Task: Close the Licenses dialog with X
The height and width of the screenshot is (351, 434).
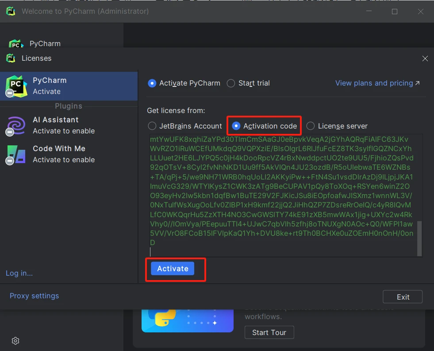Action: [425, 58]
